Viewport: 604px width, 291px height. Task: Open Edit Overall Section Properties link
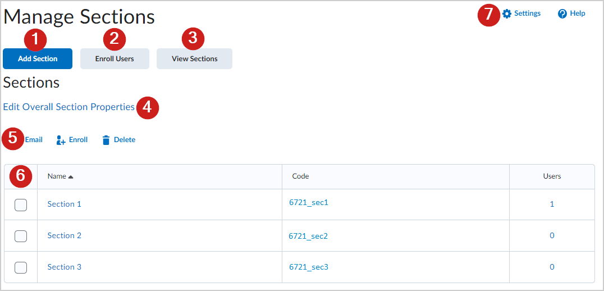tap(68, 107)
